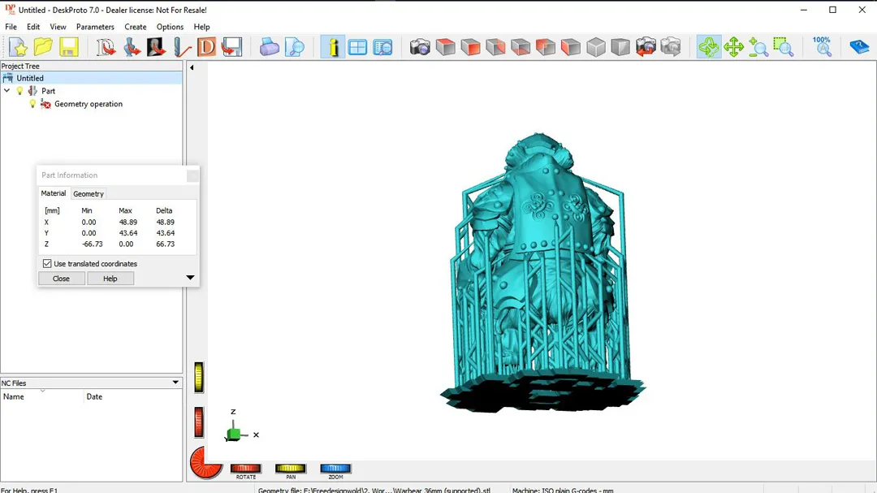Click the XYZ axis orientation indicator

point(242,426)
